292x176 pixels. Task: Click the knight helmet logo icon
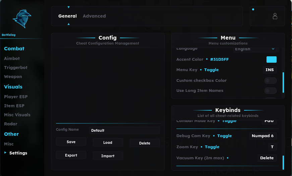pos(22,19)
